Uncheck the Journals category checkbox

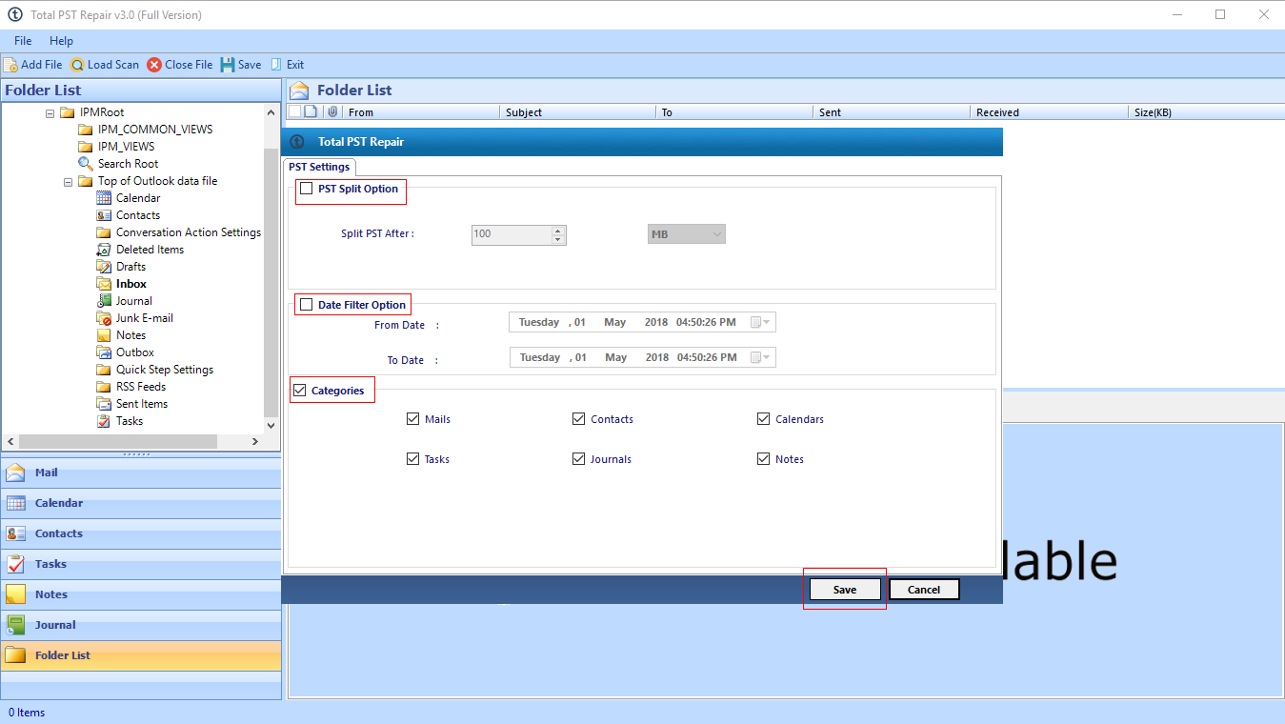click(x=578, y=459)
